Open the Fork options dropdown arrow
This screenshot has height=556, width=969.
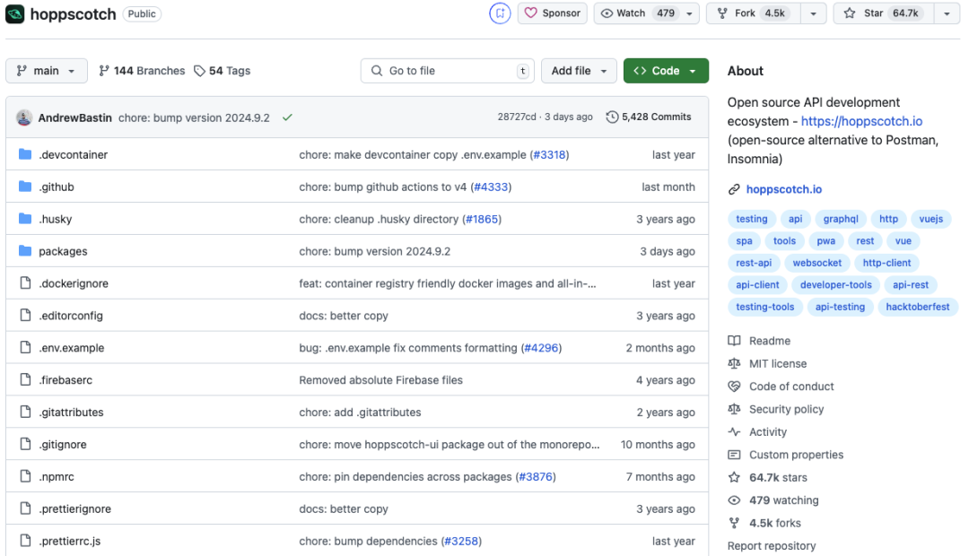coord(813,13)
